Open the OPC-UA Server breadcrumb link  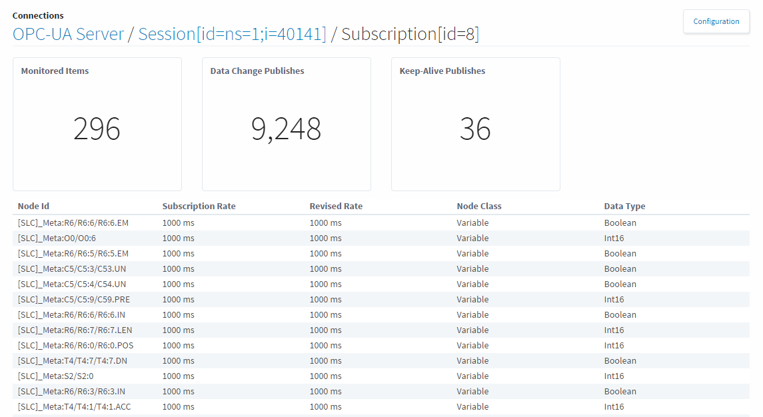pos(68,34)
